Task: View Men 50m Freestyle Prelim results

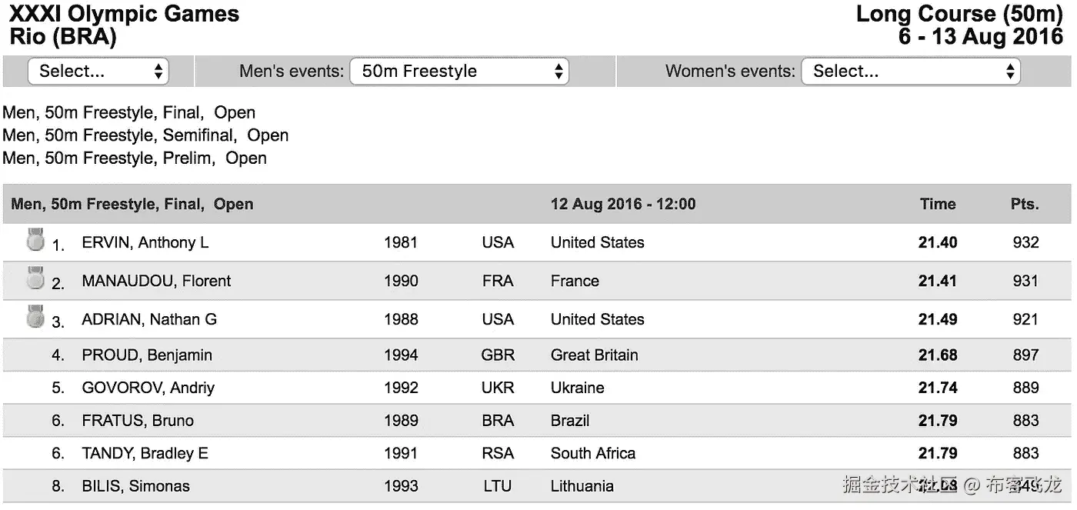Action: (x=135, y=158)
